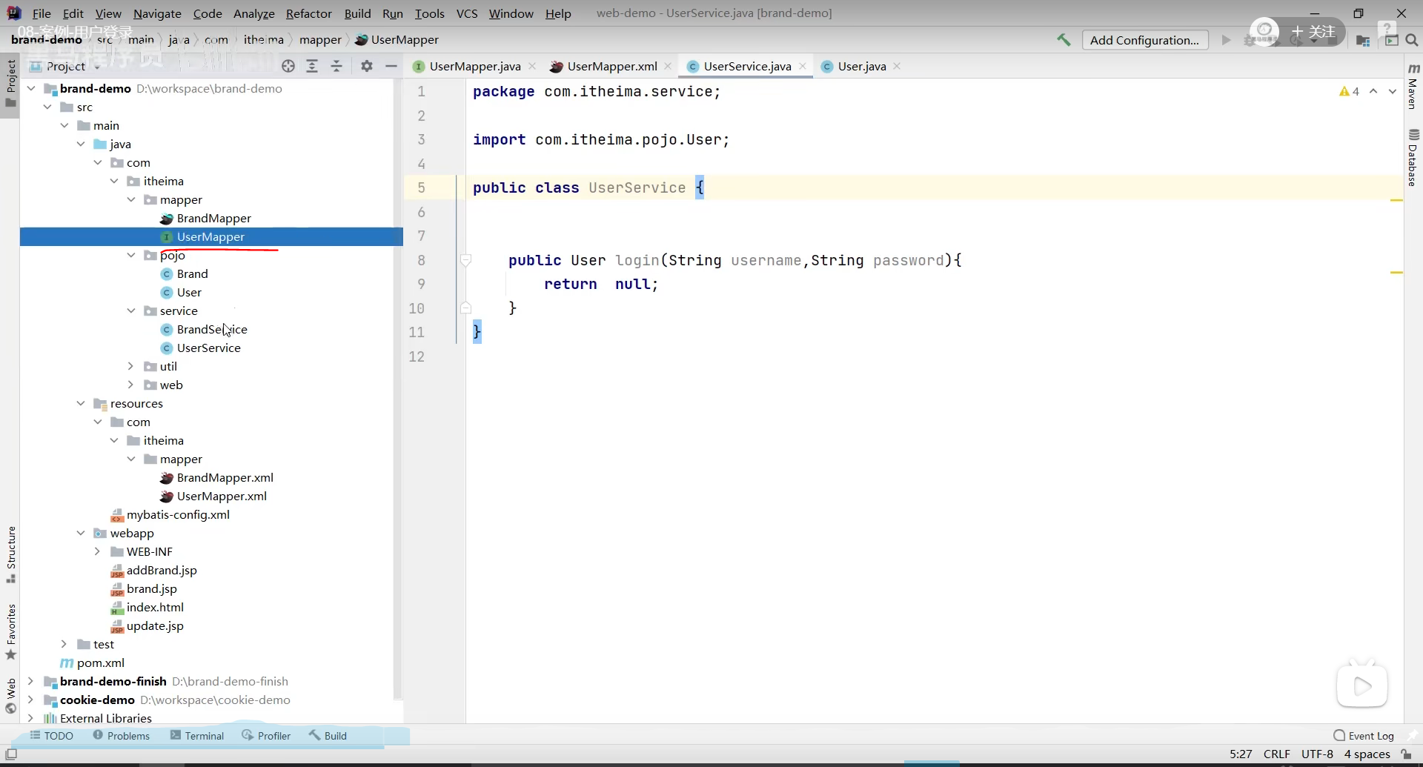Fold the login method at line 8
The image size is (1423, 767).
(465, 260)
